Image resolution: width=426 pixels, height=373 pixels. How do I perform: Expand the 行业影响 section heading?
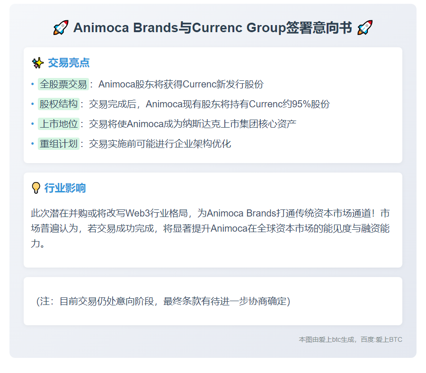pos(66,188)
